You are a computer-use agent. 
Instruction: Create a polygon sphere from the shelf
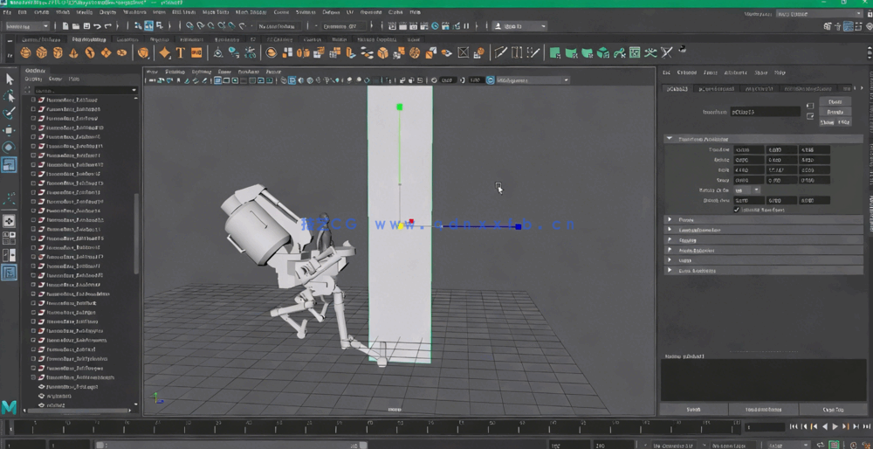[x=26, y=53]
